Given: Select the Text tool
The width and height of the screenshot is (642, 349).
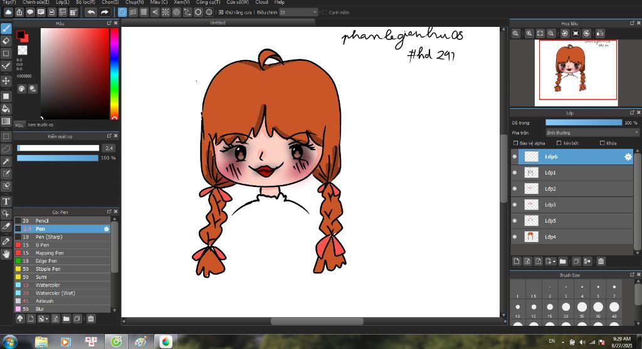Looking at the screenshot, I should (6, 201).
